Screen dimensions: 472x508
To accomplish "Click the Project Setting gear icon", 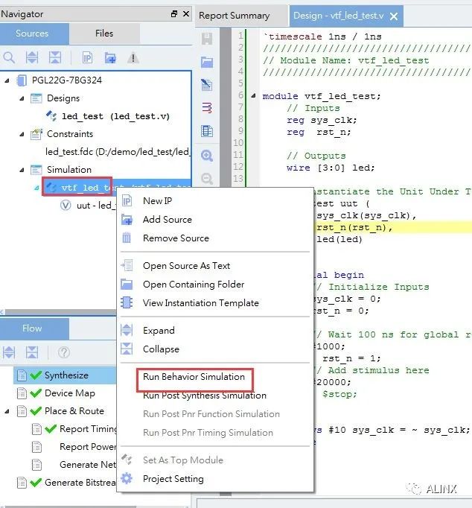I will tap(127, 478).
